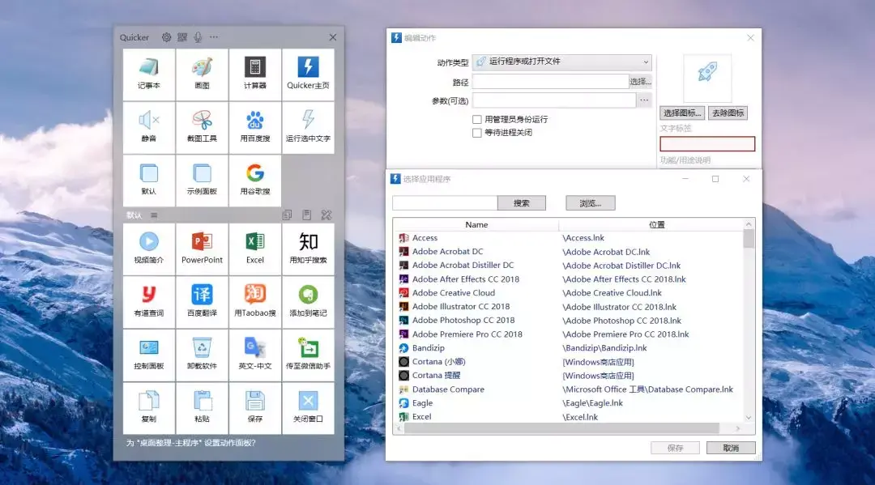Click the 关闭窗口 close window tile
Screen dimensions: 875x485
click(308, 408)
